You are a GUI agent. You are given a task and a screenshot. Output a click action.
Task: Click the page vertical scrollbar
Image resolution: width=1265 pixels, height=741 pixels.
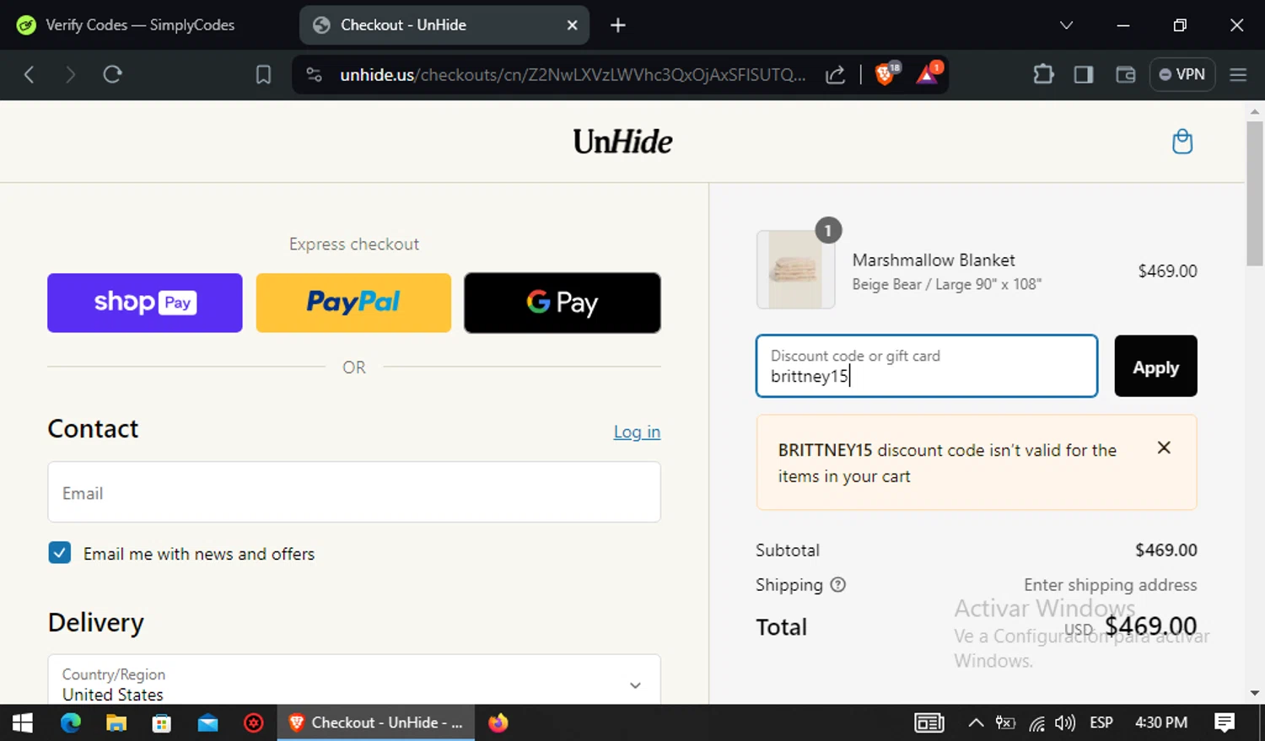click(x=1255, y=192)
